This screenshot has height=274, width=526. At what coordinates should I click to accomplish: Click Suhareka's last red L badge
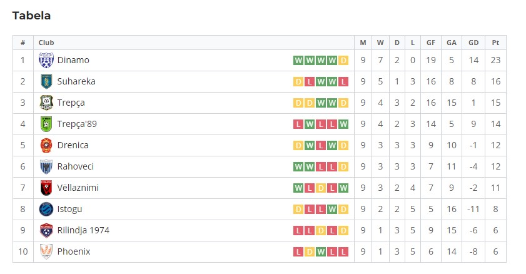(343, 81)
